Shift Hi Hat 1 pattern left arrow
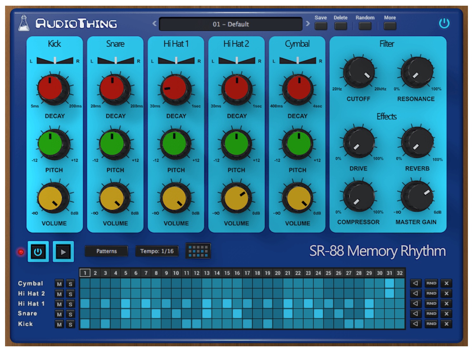This screenshot has height=352, width=473. [x=416, y=304]
